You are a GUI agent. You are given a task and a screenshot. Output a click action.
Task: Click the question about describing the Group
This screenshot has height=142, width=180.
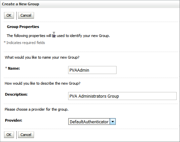pos(42,83)
